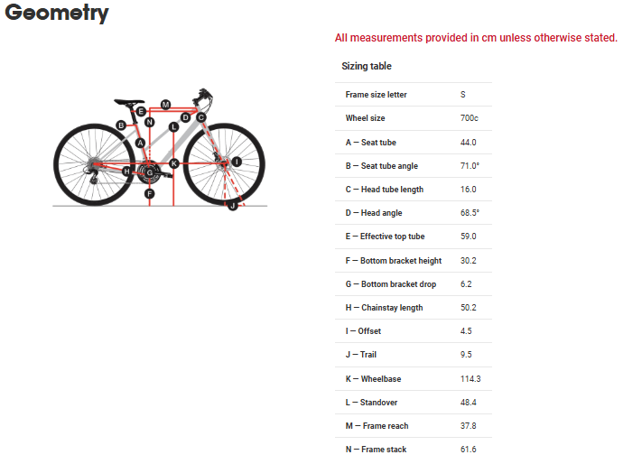Click the A seat tube marker on diagram
This screenshot has height=464, width=642.
(x=140, y=144)
